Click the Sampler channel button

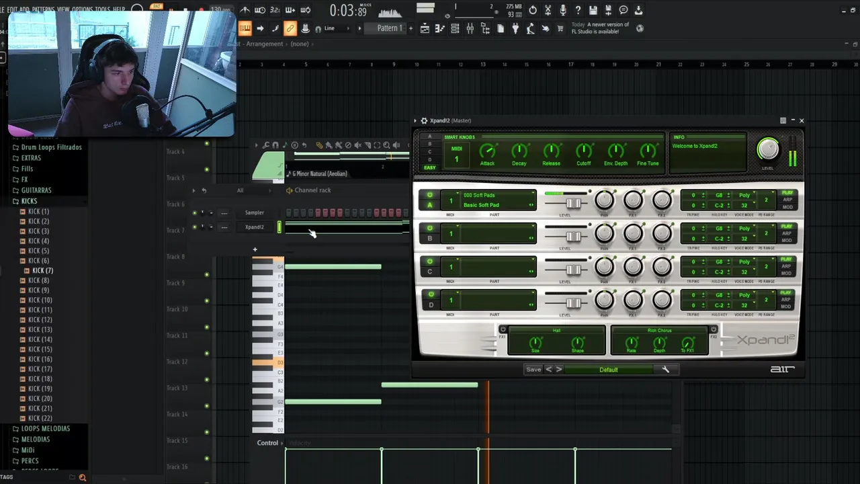pos(255,212)
